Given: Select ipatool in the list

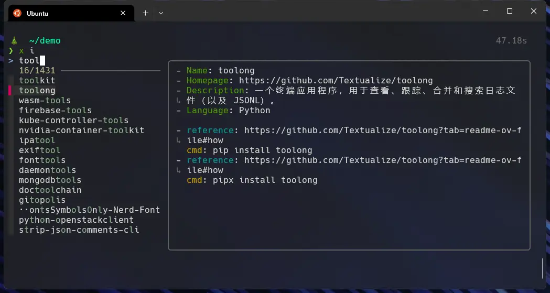Looking at the screenshot, I should (x=37, y=140).
